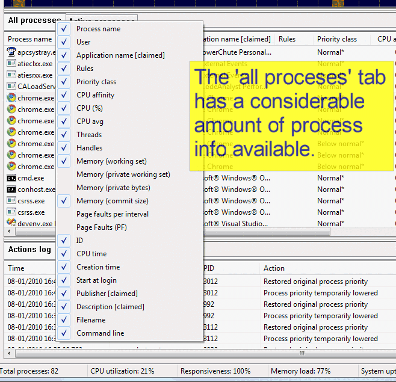Click the apcsystray.exe process icon

pos(11,52)
